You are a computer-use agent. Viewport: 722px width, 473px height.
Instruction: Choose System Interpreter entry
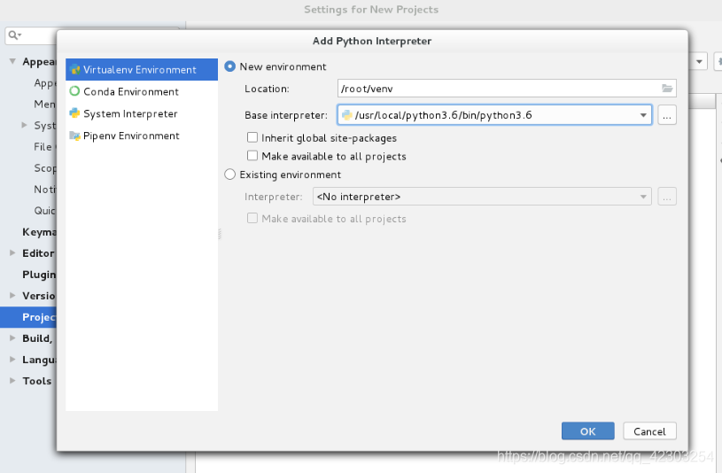pyautogui.click(x=142, y=113)
